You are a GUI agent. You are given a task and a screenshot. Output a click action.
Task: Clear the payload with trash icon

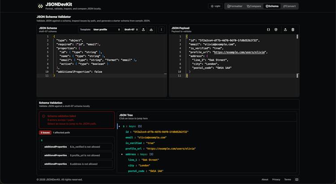point(293,30)
